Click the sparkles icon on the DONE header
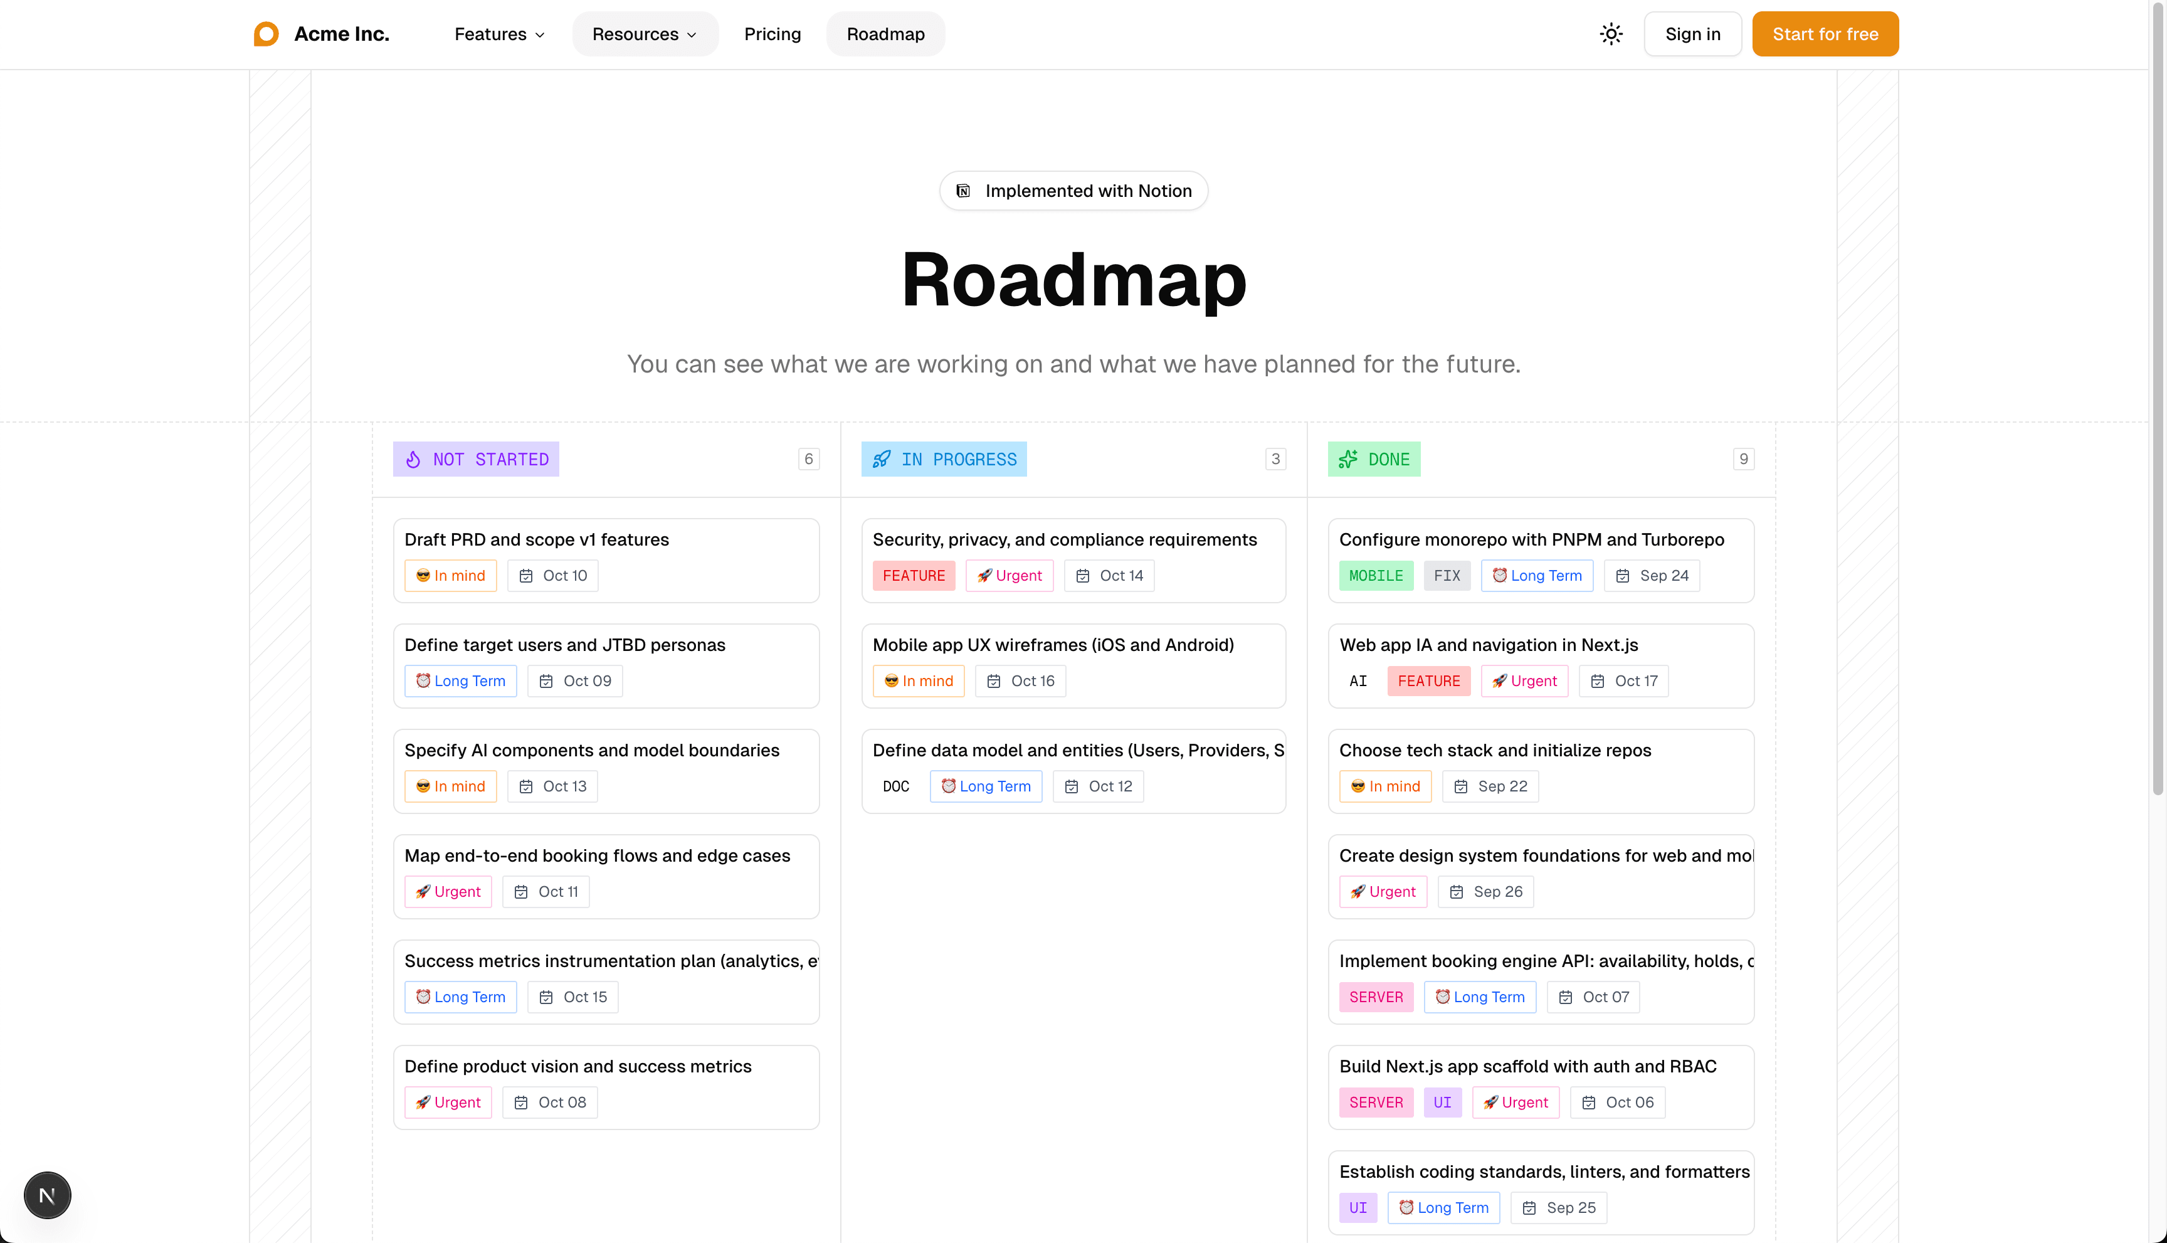Image resolution: width=2167 pixels, height=1243 pixels. pos(1349,458)
